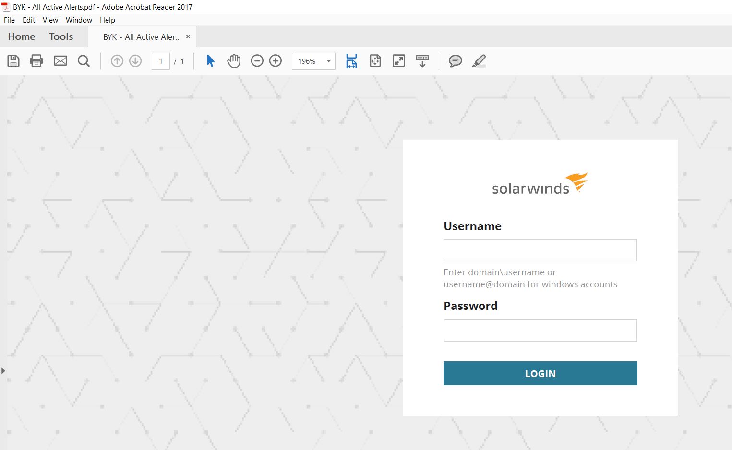This screenshot has width=732, height=450.
Task: Click the Save file icon
Action: pos(13,61)
